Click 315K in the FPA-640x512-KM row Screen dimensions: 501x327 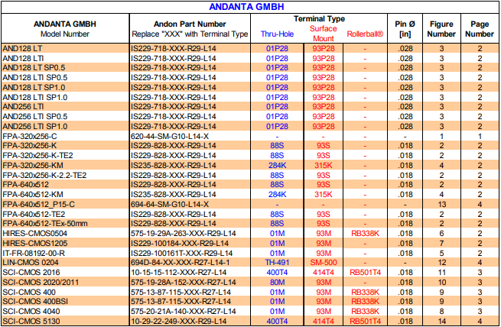pyautogui.click(x=323, y=194)
